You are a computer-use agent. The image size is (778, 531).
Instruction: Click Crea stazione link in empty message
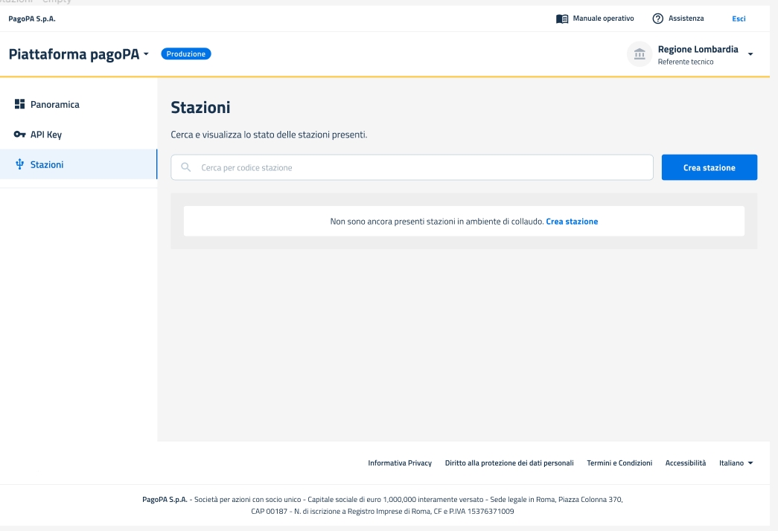tap(572, 221)
